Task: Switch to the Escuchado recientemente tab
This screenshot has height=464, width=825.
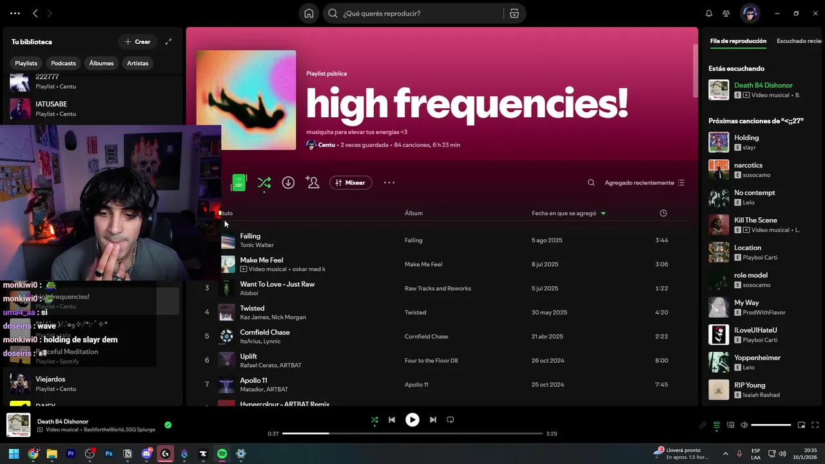Action: [800, 41]
